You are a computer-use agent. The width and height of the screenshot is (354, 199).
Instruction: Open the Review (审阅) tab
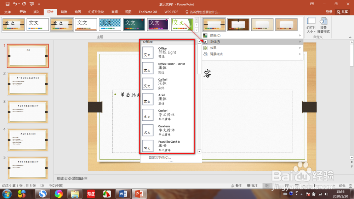pos(114,12)
